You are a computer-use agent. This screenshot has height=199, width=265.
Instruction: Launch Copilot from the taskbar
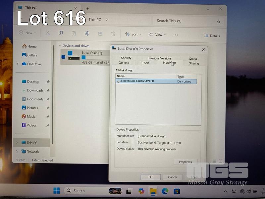[x=141, y=191]
